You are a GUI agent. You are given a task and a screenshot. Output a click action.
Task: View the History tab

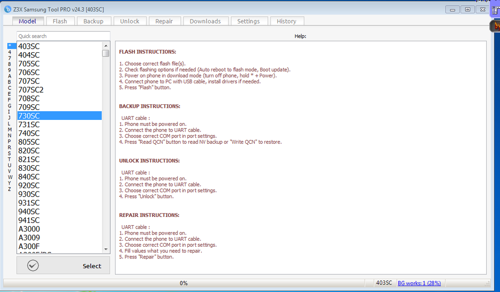[x=287, y=21]
